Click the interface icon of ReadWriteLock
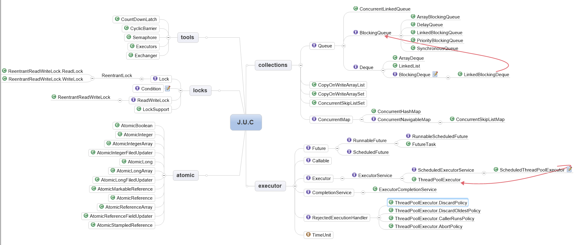576x245 pixels. point(133,100)
